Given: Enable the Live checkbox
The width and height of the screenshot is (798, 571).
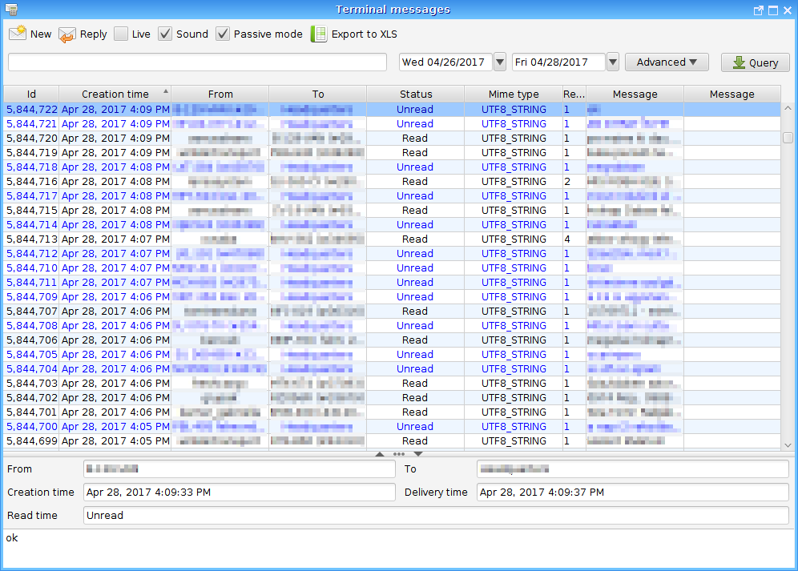Looking at the screenshot, I should [121, 34].
